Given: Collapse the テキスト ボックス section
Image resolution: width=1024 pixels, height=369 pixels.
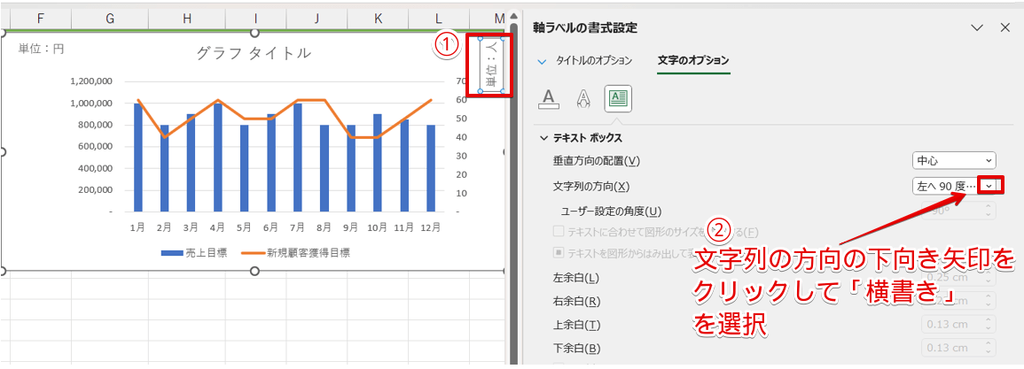Looking at the screenshot, I should coord(543,138).
